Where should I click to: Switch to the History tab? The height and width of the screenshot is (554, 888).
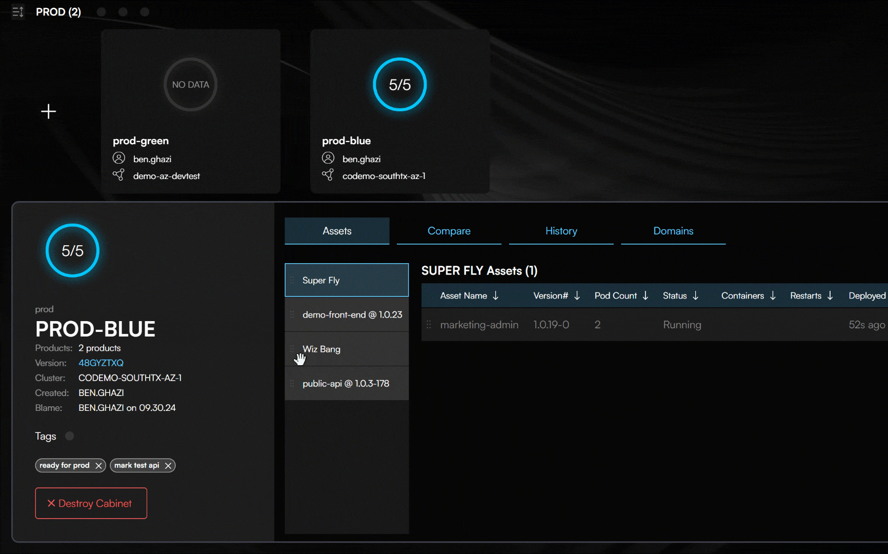pos(561,231)
